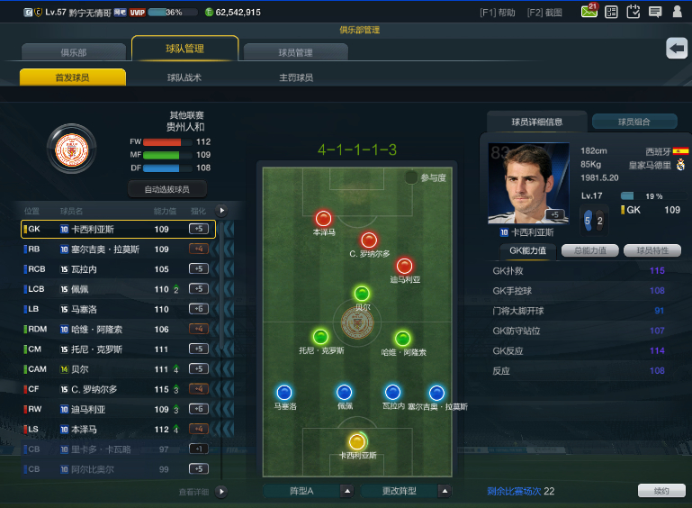Toggle the 参与度 checkbox on pitch
Viewport: 692px width, 508px height.
pyautogui.click(x=411, y=177)
